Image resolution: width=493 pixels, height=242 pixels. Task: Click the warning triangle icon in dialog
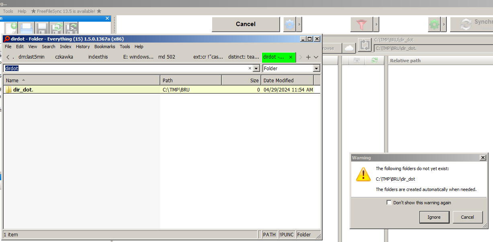(x=363, y=174)
